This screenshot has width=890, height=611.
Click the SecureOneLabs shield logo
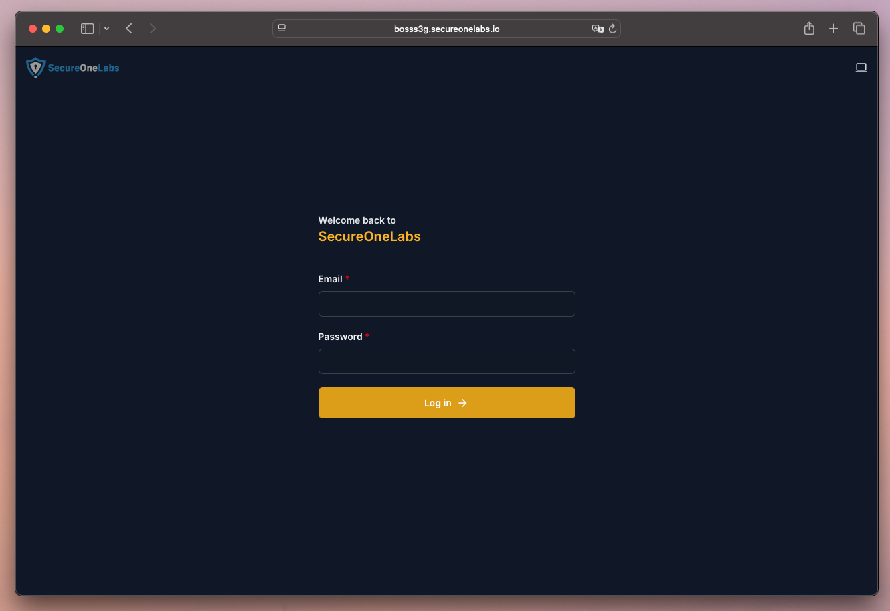[x=35, y=67]
